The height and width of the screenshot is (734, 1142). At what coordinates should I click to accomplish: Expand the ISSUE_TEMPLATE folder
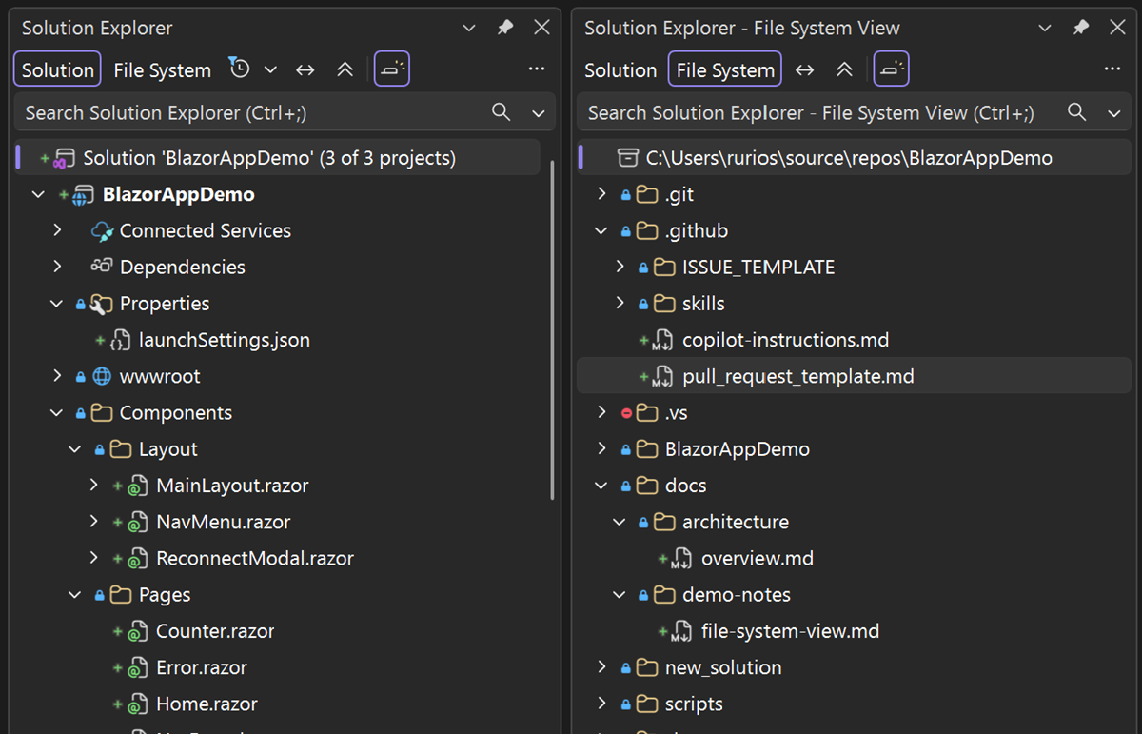[x=620, y=268]
